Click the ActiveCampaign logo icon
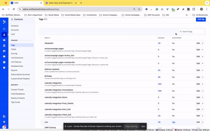Viewport: 210px width, 131px height. coord(4,22)
